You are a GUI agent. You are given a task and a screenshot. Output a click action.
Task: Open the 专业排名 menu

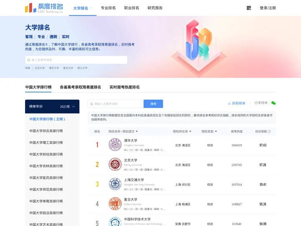point(108,8)
